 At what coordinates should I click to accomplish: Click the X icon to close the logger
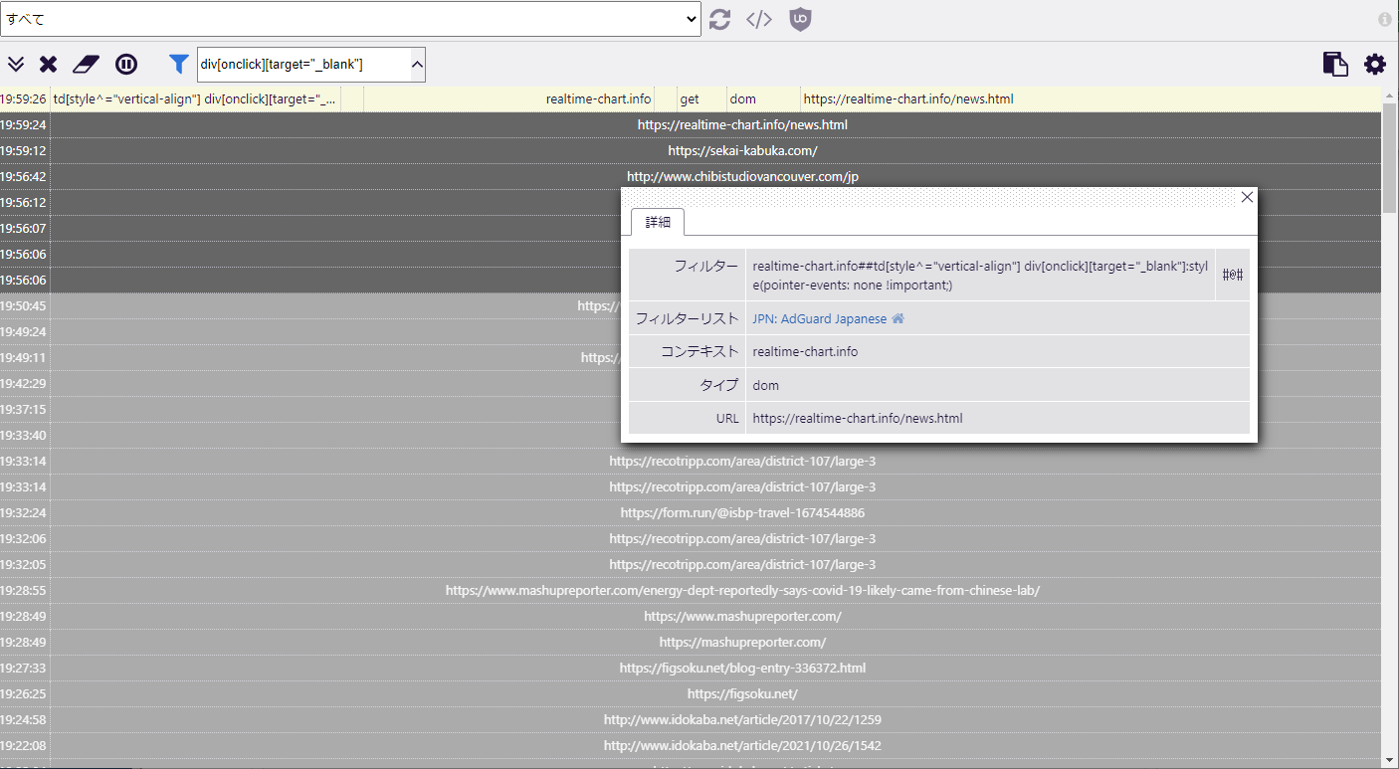pyautogui.click(x=48, y=64)
